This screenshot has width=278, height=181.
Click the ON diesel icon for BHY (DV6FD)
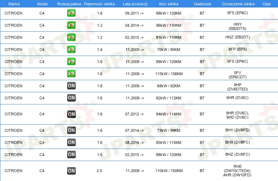(x=71, y=130)
